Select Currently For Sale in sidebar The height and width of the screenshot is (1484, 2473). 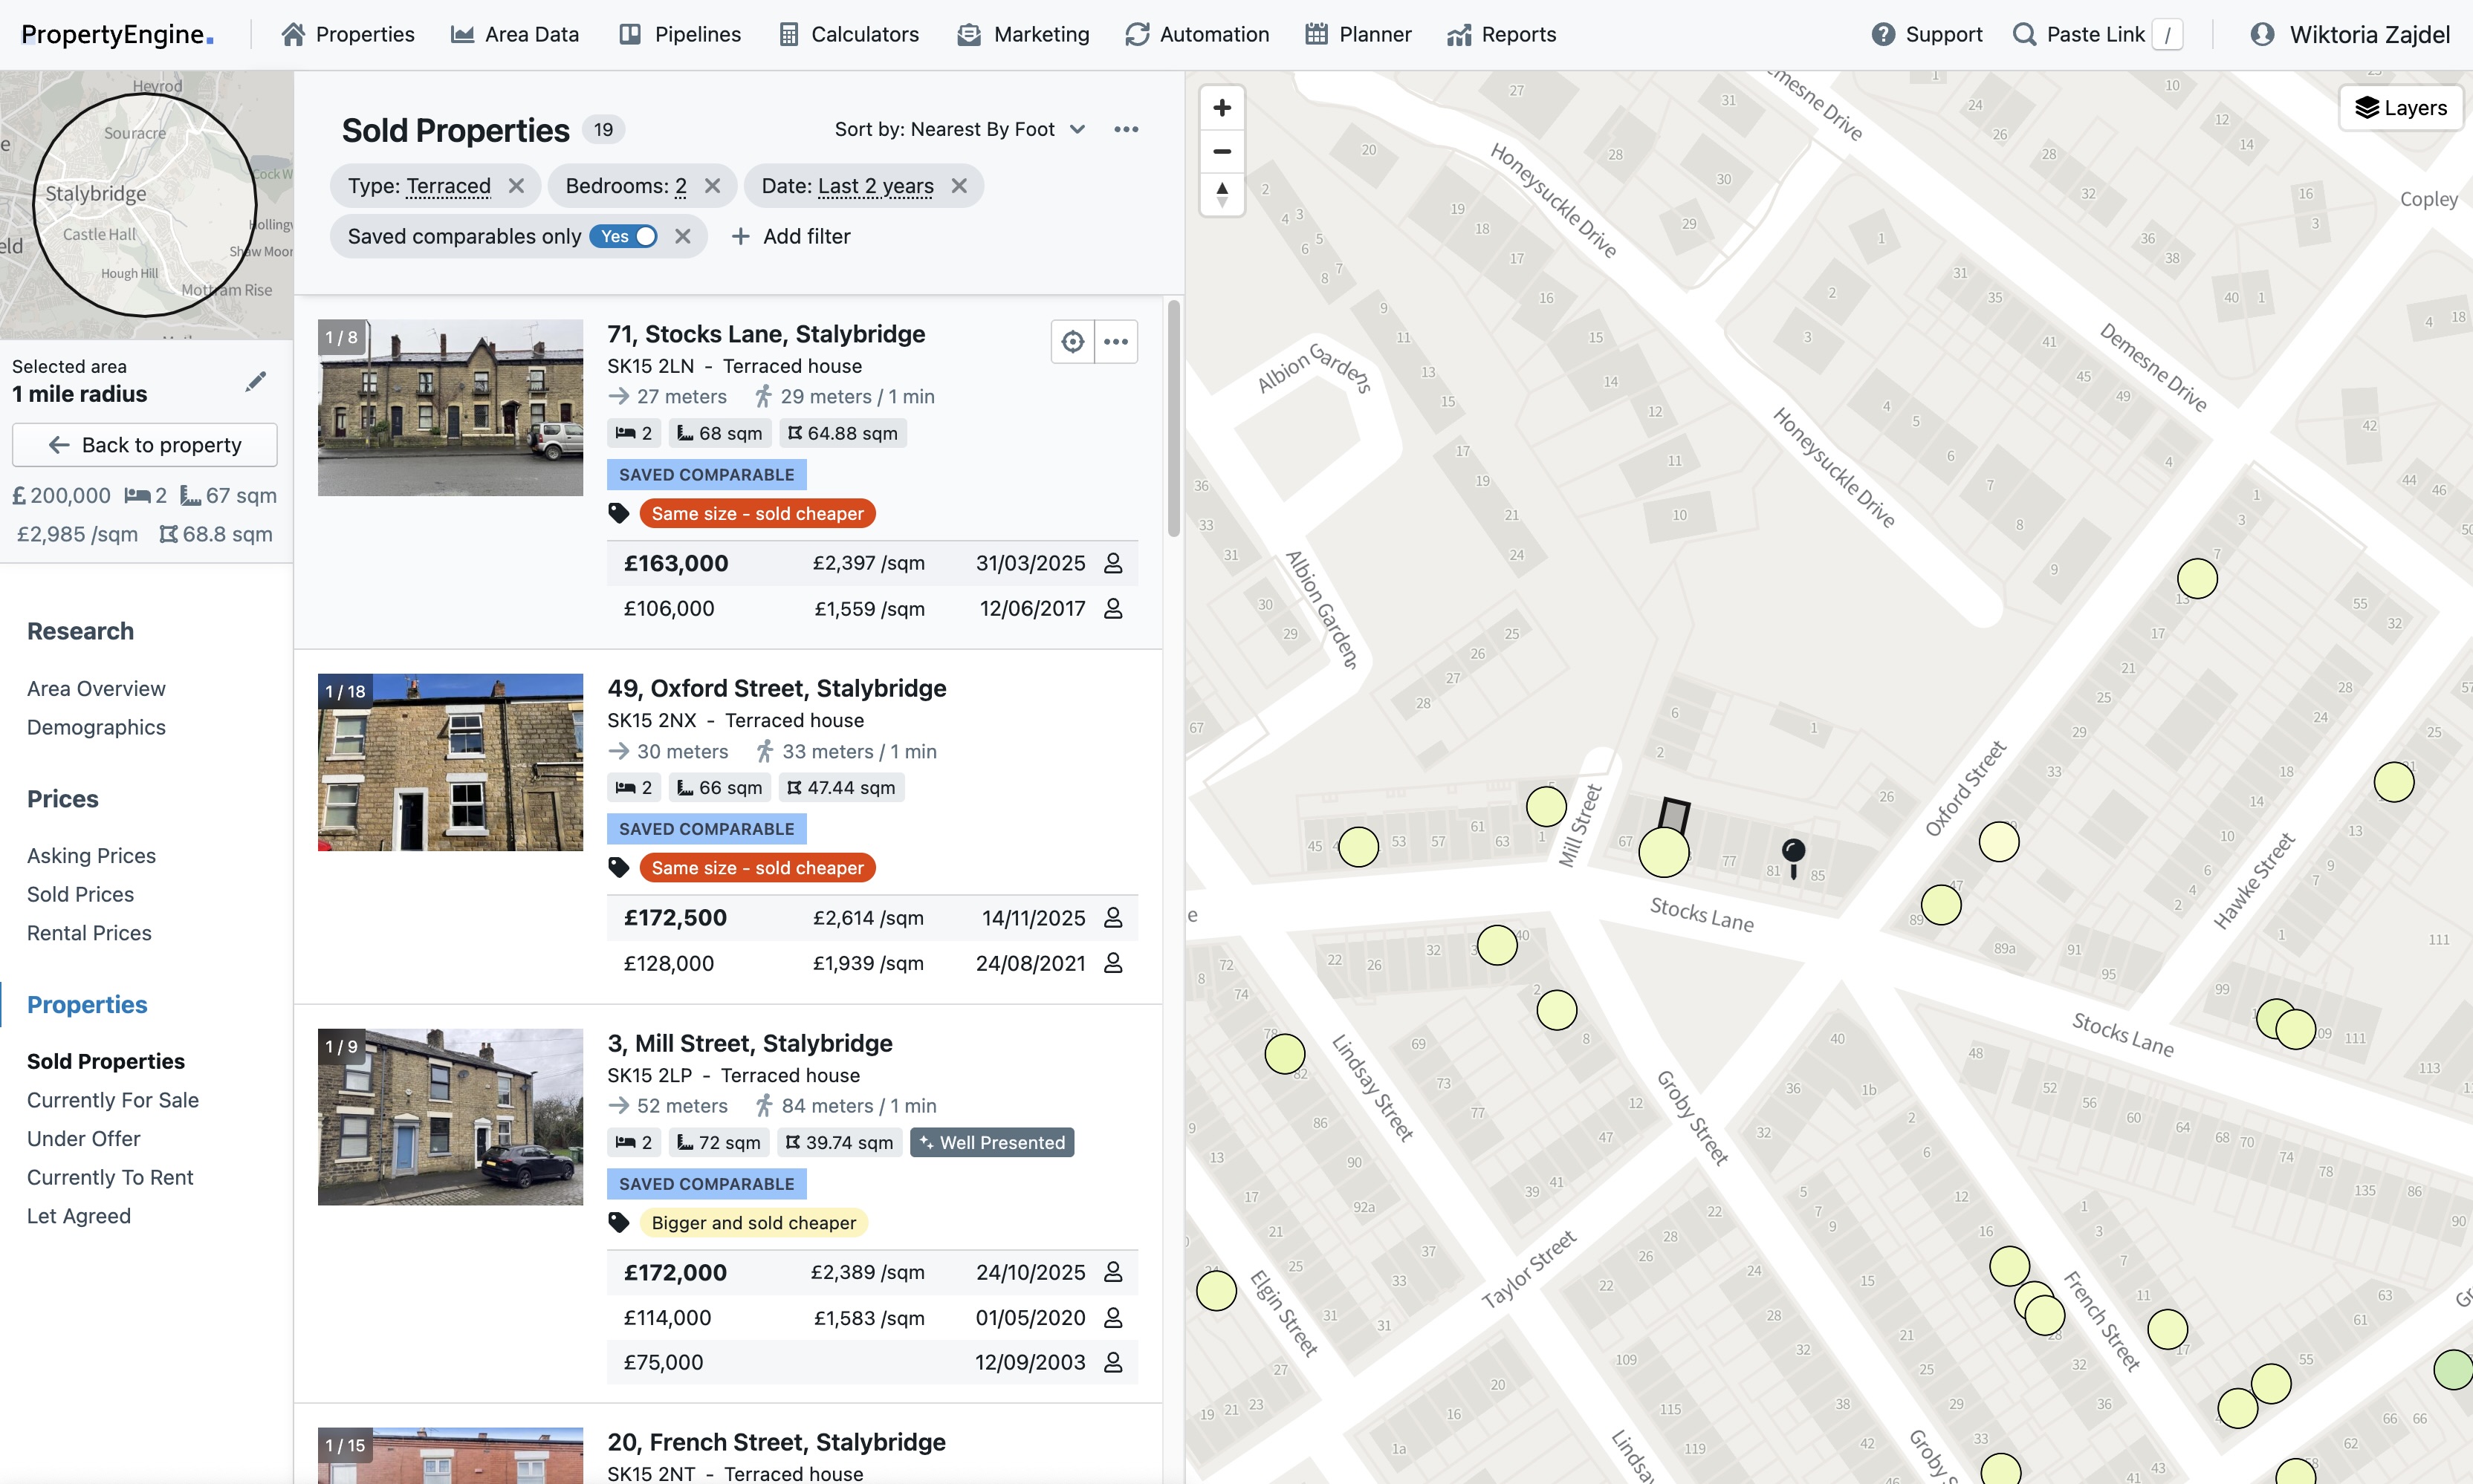tap(113, 1100)
